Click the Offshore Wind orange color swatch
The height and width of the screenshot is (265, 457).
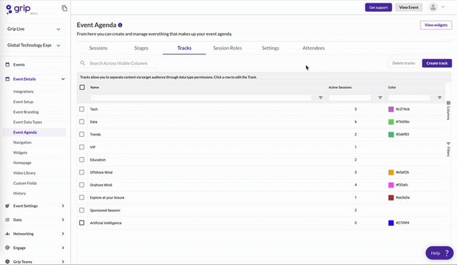point(391,172)
